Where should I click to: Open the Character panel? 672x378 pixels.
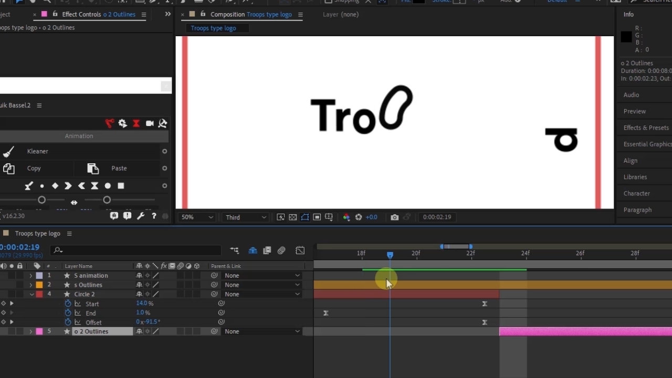coord(636,194)
